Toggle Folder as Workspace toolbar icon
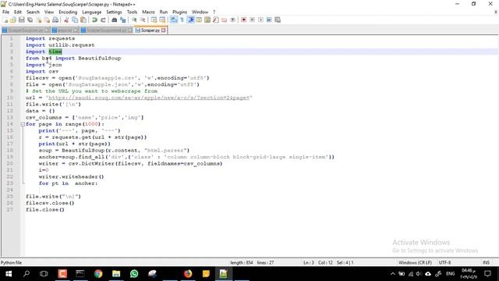Viewport: 499px width, 281px height. 225,20
